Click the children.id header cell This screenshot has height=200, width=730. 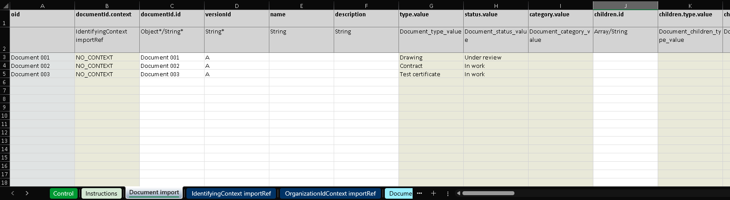[625, 19]
